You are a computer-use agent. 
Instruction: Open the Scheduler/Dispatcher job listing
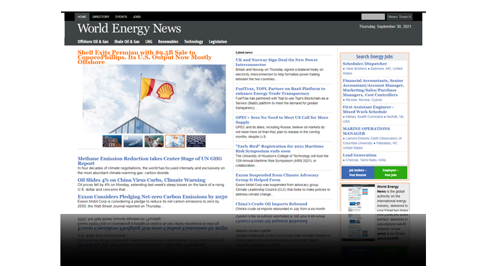(365, 63)
